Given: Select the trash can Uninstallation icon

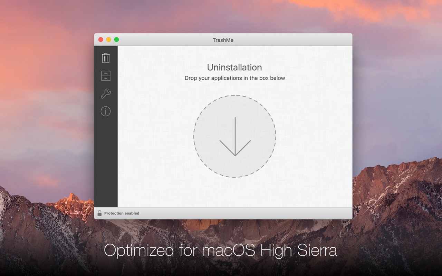Looking at the screenshot, I should coord(106,58).
